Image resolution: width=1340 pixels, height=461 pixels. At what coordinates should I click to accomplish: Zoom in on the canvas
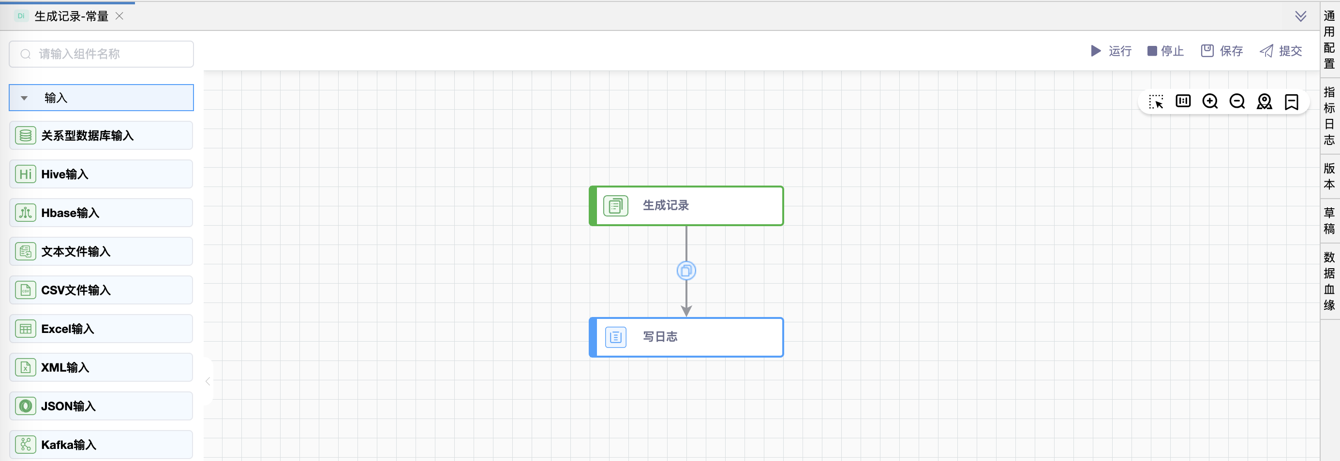point(1210,102)
